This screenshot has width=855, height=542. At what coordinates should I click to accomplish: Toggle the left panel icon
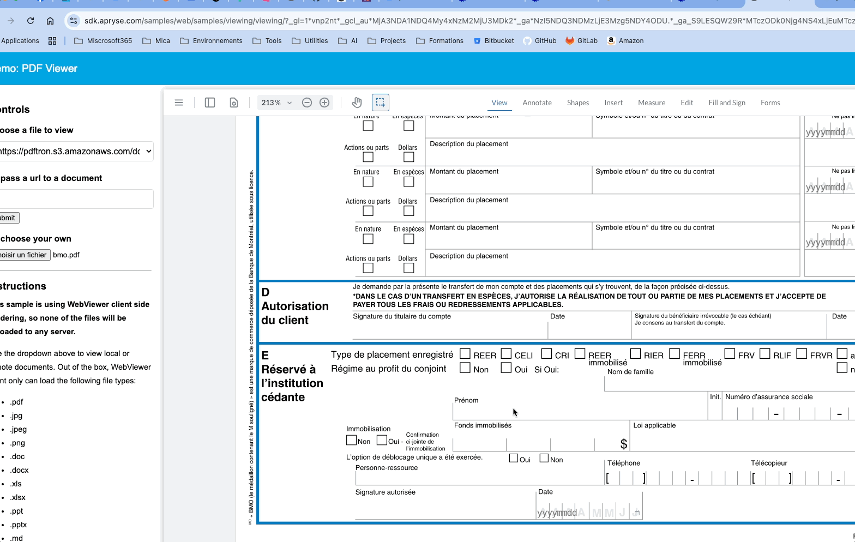pos(210,103)
